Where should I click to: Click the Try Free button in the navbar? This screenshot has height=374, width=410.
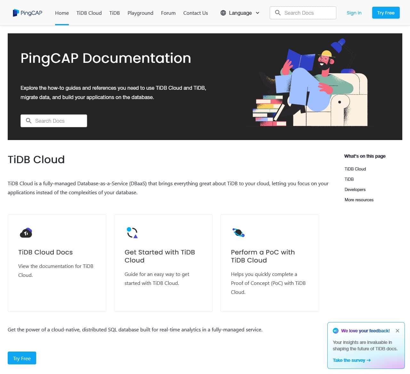pyautogui.click(x=386, y=13)
